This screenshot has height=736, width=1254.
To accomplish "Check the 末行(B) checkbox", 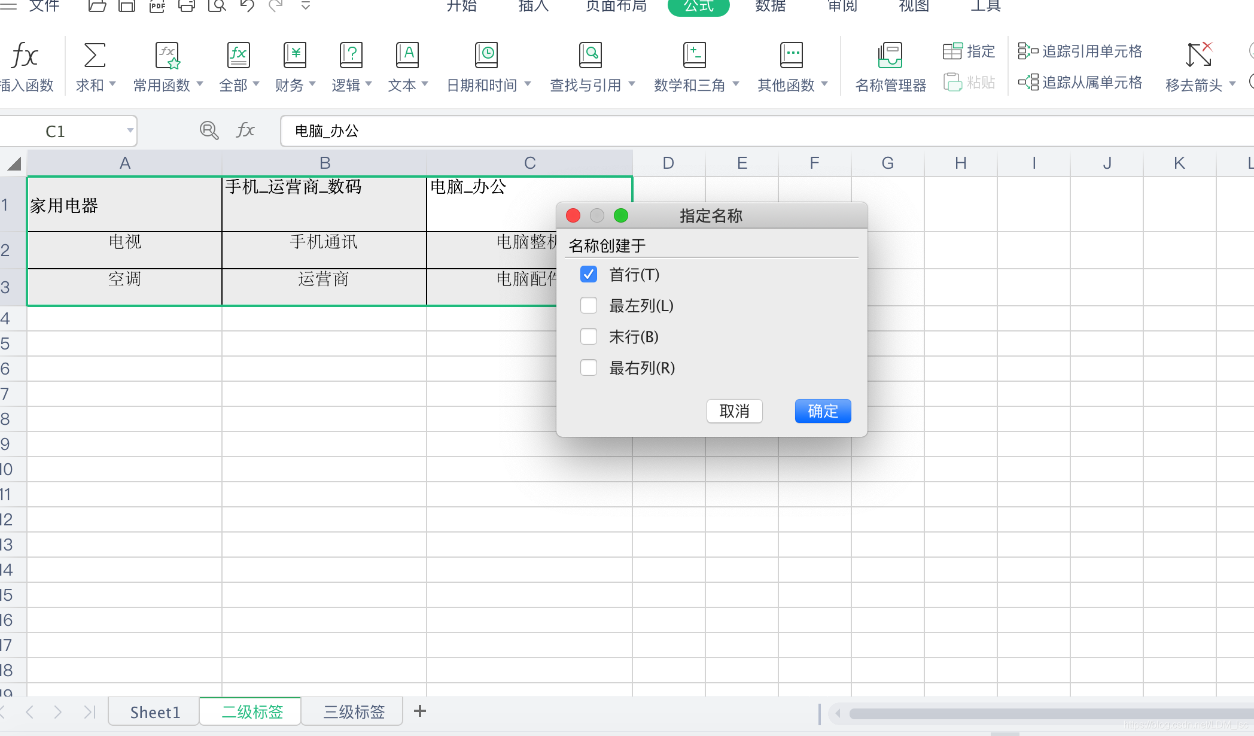I will [589, 337].
